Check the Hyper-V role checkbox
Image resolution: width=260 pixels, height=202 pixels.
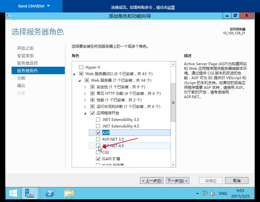point(81,67)
